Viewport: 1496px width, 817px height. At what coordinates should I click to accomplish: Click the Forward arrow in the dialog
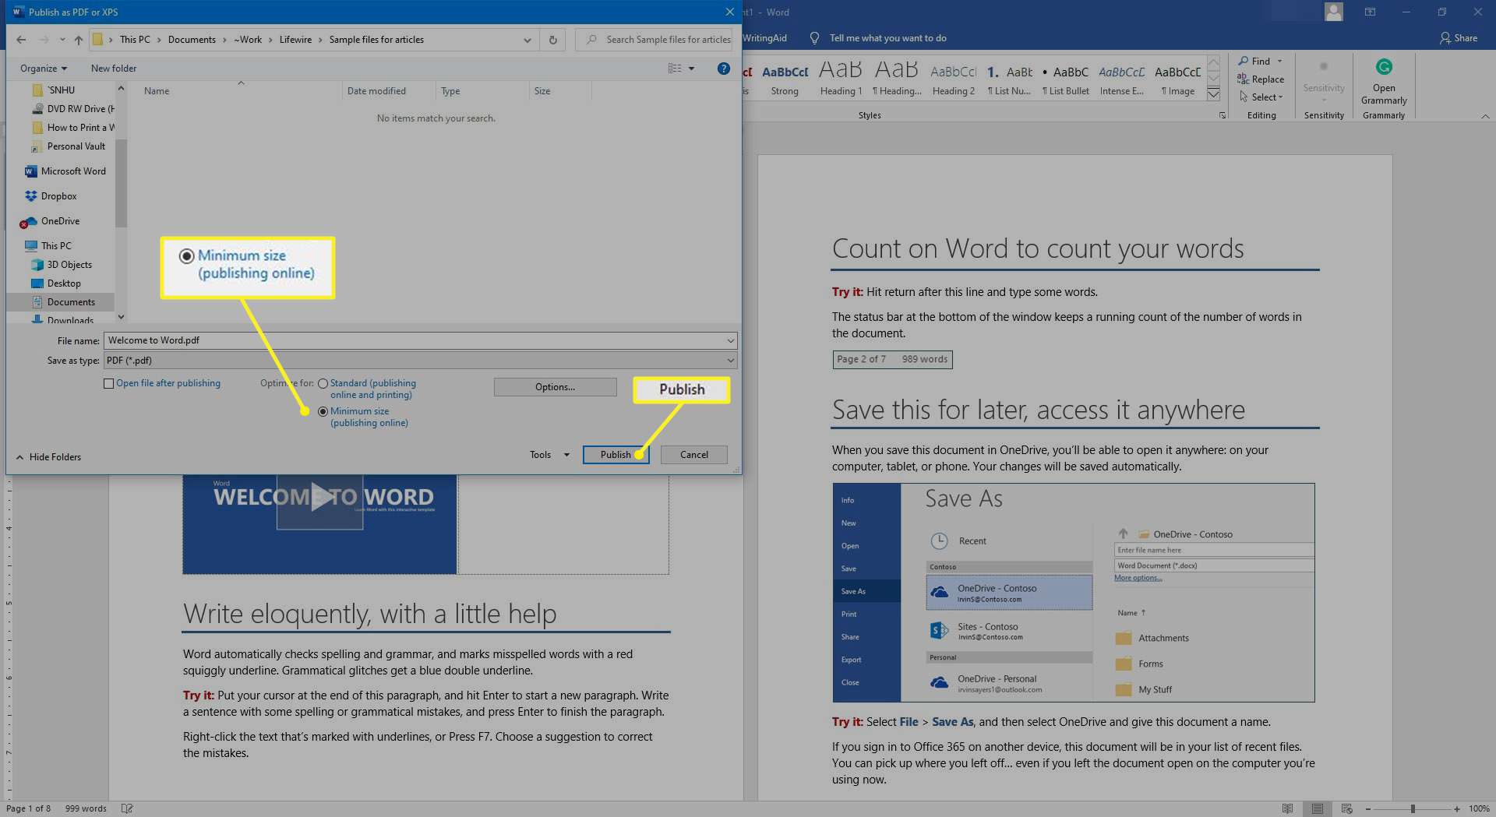point(44,40)
